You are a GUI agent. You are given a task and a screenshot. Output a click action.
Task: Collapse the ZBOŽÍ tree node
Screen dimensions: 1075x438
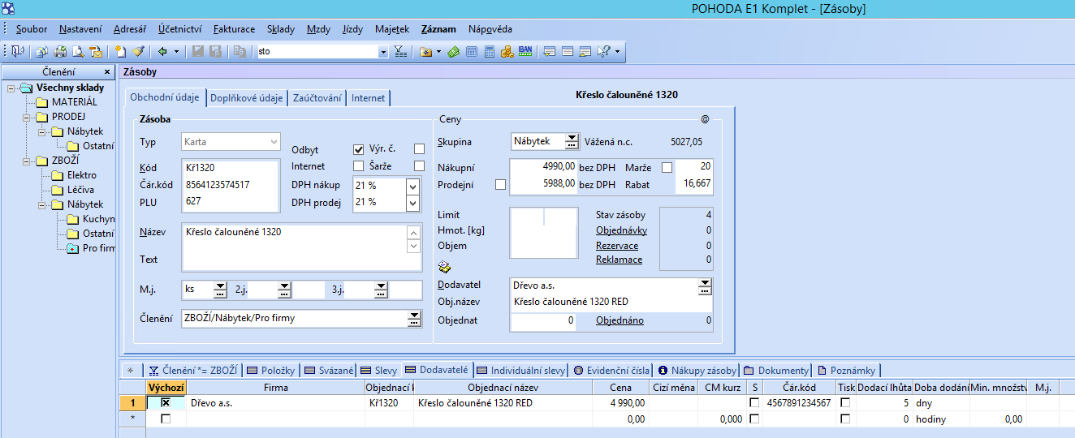click(x=27, y=161)
